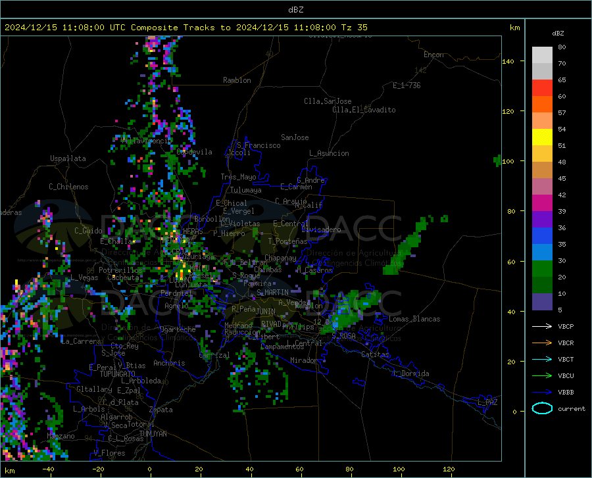
Task: Click the Tres_Mayo map label
Action: (x=238, y=177)
